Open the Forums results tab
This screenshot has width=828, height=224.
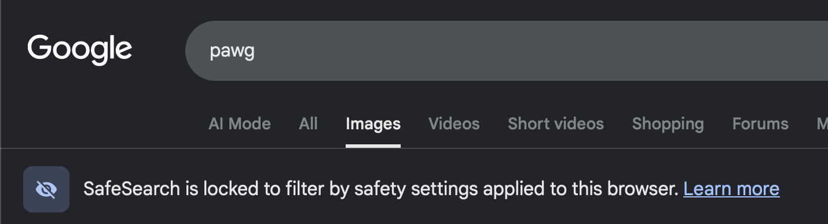pos(760,124)
